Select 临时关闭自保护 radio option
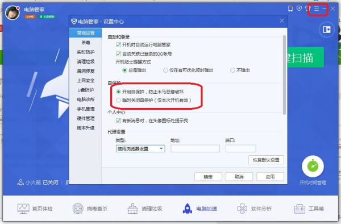Image resolution: width=341 pixels, height=224 pixels. point(118,100)
